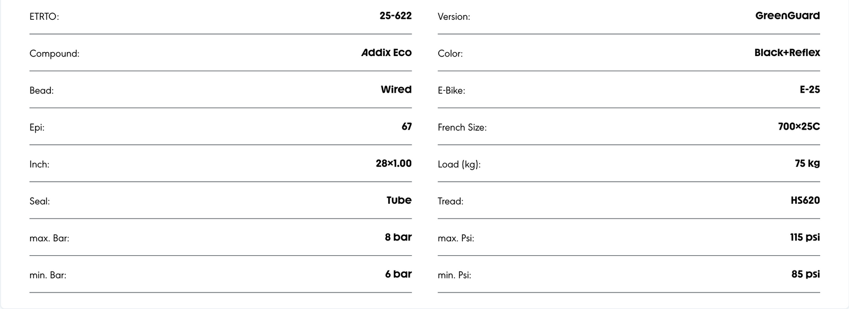Screen dimensions: 849x309
Task: Click the 115 psi maximum value
Action: point(805,237)
